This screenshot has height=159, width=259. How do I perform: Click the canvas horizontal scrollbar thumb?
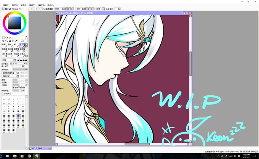point(137,144)
